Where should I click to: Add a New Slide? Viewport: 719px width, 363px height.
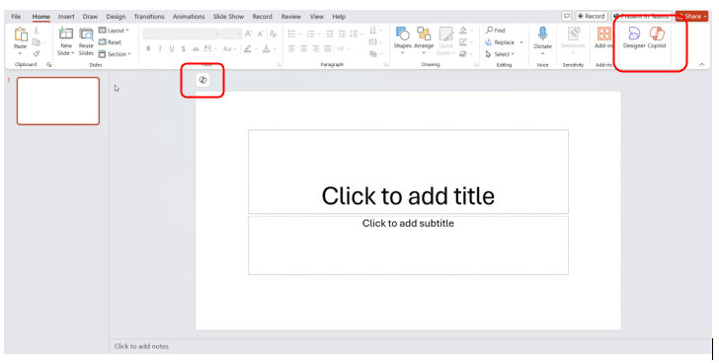point(66,41)
